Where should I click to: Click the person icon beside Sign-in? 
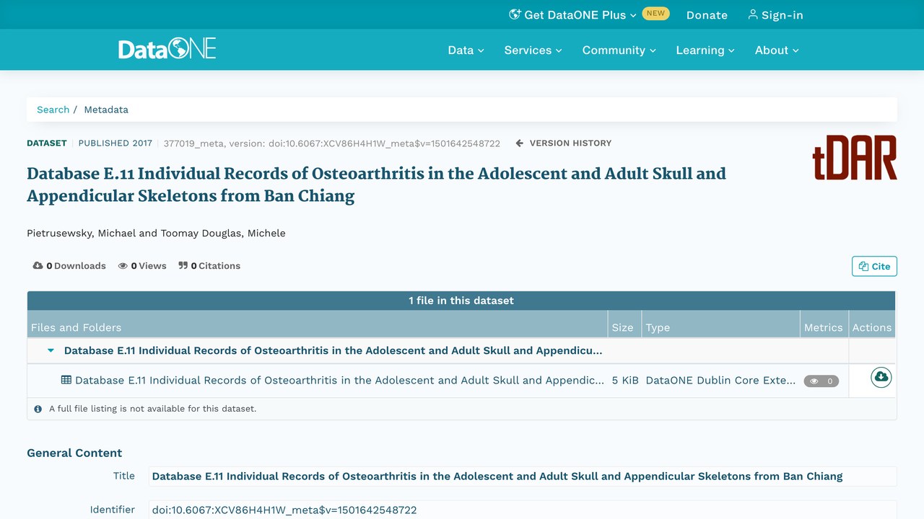pyautogui.click(x=753, y=14)
